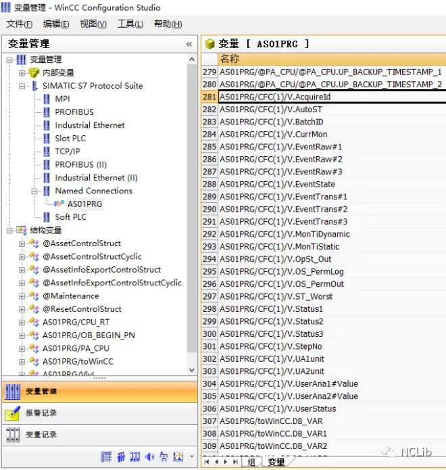446x470 pixels.
Task: Switch to the 组 (groups) tab
Action: pyautogui.click(x=251, y=462)
